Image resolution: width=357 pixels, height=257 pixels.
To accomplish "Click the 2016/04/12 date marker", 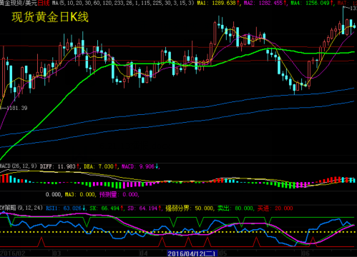I will click(x=192, y=253).
